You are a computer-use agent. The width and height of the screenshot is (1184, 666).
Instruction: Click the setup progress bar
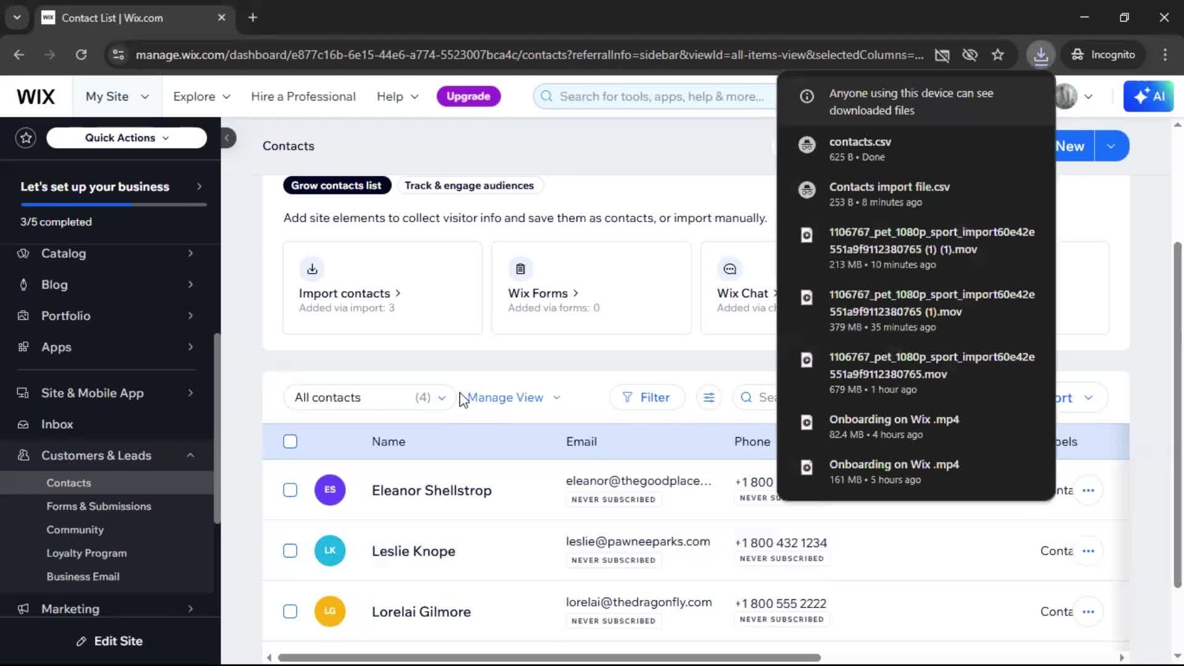tap(113, 205)
